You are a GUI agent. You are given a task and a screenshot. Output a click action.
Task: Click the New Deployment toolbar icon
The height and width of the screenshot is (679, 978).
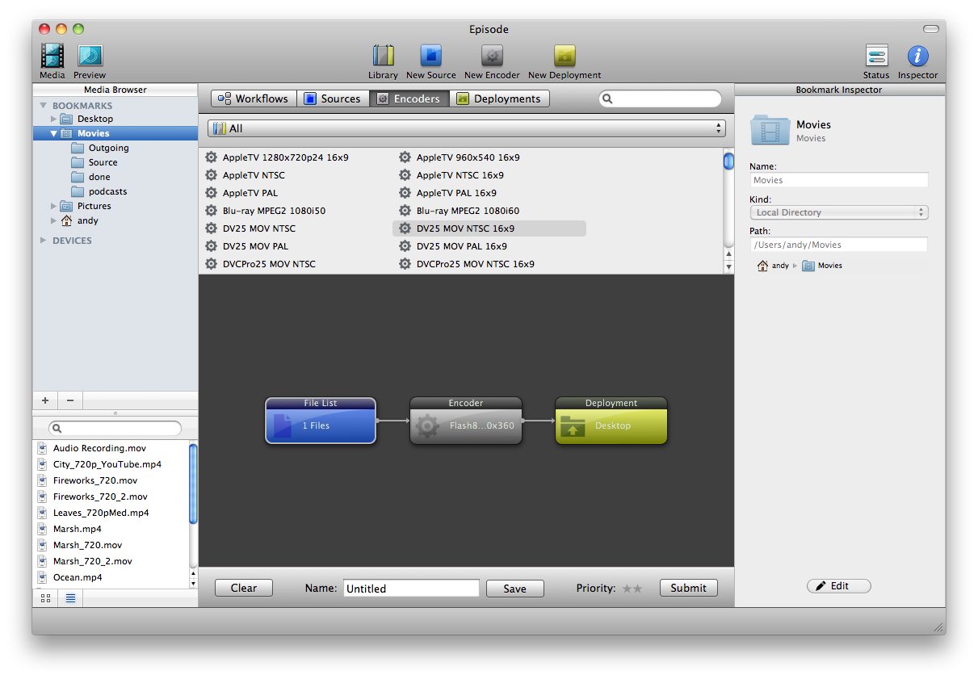565,57
